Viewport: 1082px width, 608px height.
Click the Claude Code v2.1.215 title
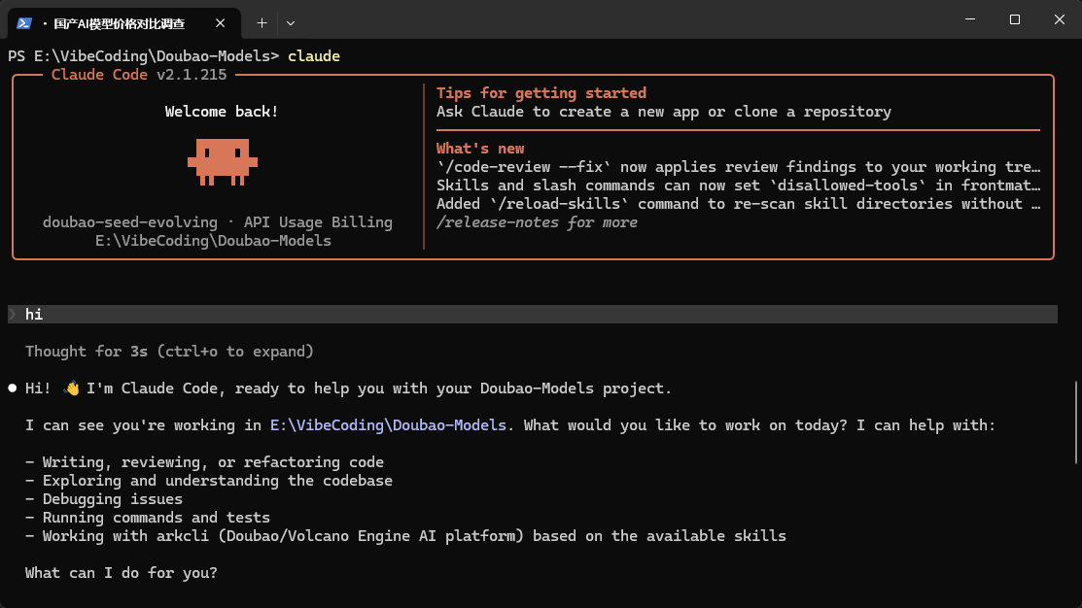(x=139, y=75)
